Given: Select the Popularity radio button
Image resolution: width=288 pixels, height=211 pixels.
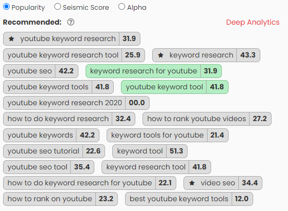Looking at the screenshot, I should (x=7, y=7).
